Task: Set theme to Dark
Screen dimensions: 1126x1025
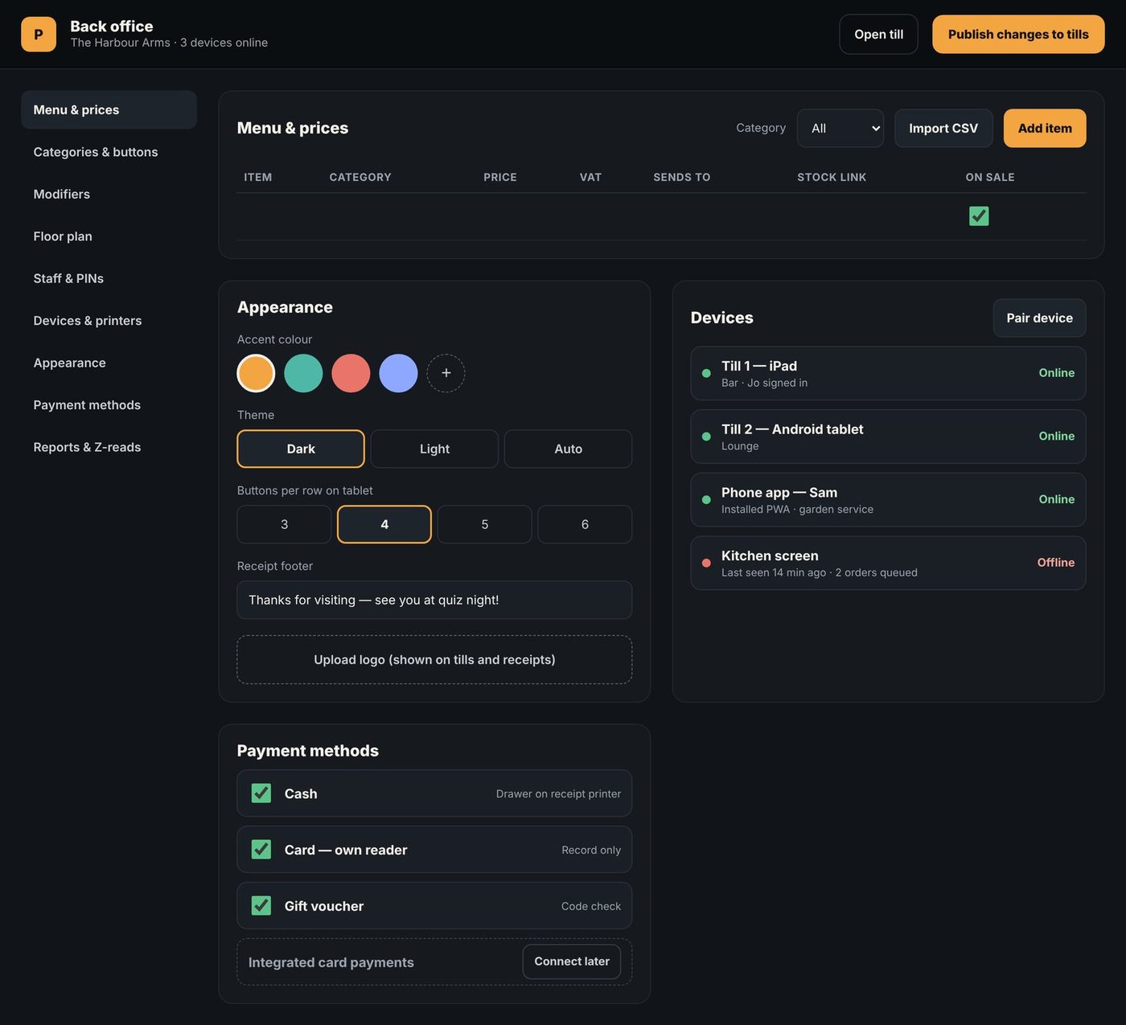Action: click(x=301, y=449)
